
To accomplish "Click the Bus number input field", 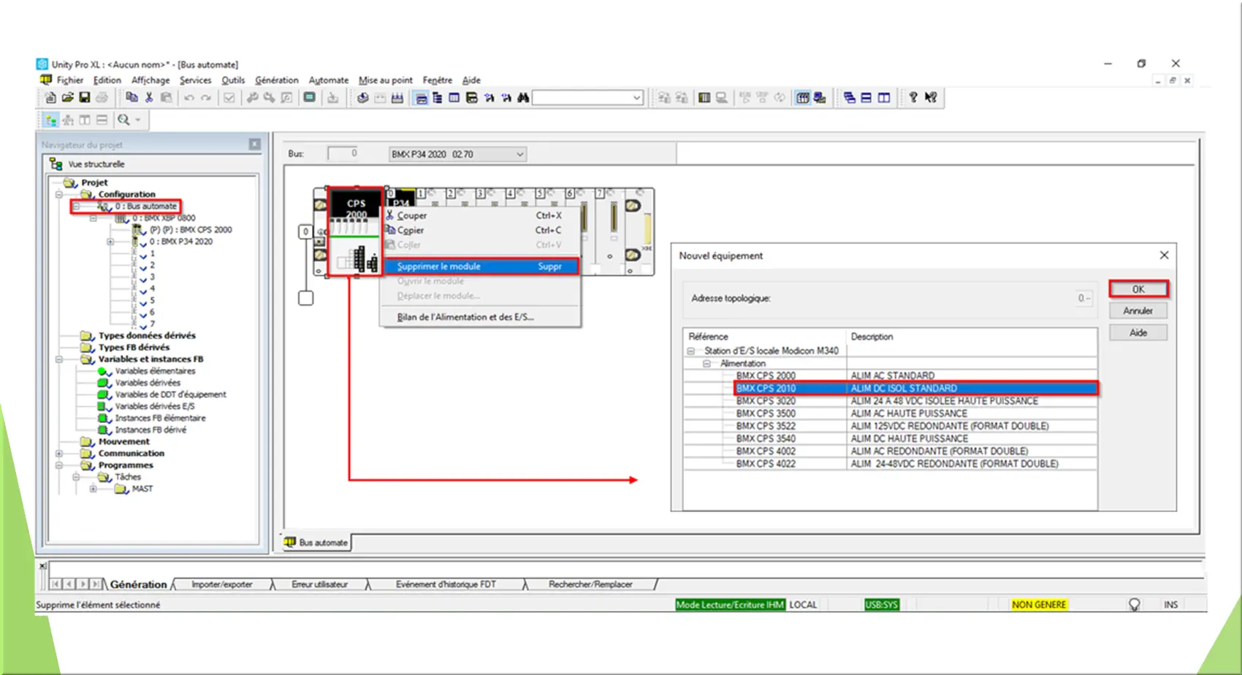I will [343, 153].
